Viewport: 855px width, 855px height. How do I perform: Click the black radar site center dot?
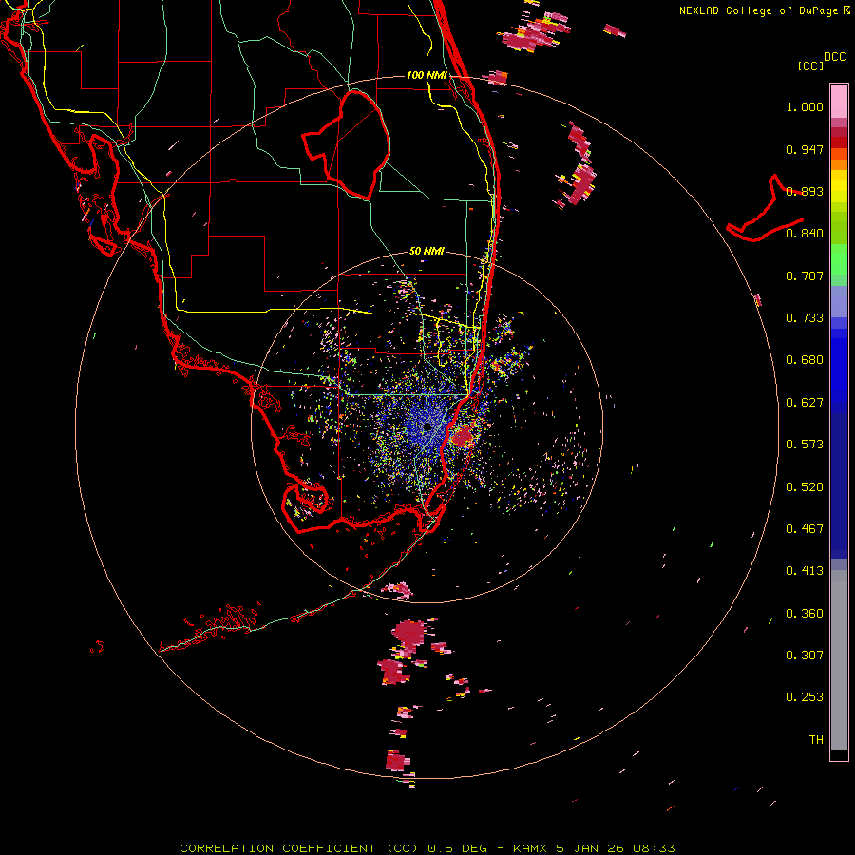427,427
